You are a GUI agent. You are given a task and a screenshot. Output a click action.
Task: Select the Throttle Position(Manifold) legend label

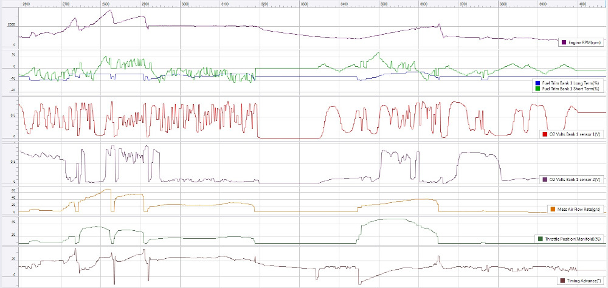(x=573, y=239)
